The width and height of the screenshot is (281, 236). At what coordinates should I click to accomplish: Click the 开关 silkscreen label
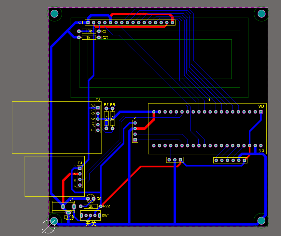(90, 224)
